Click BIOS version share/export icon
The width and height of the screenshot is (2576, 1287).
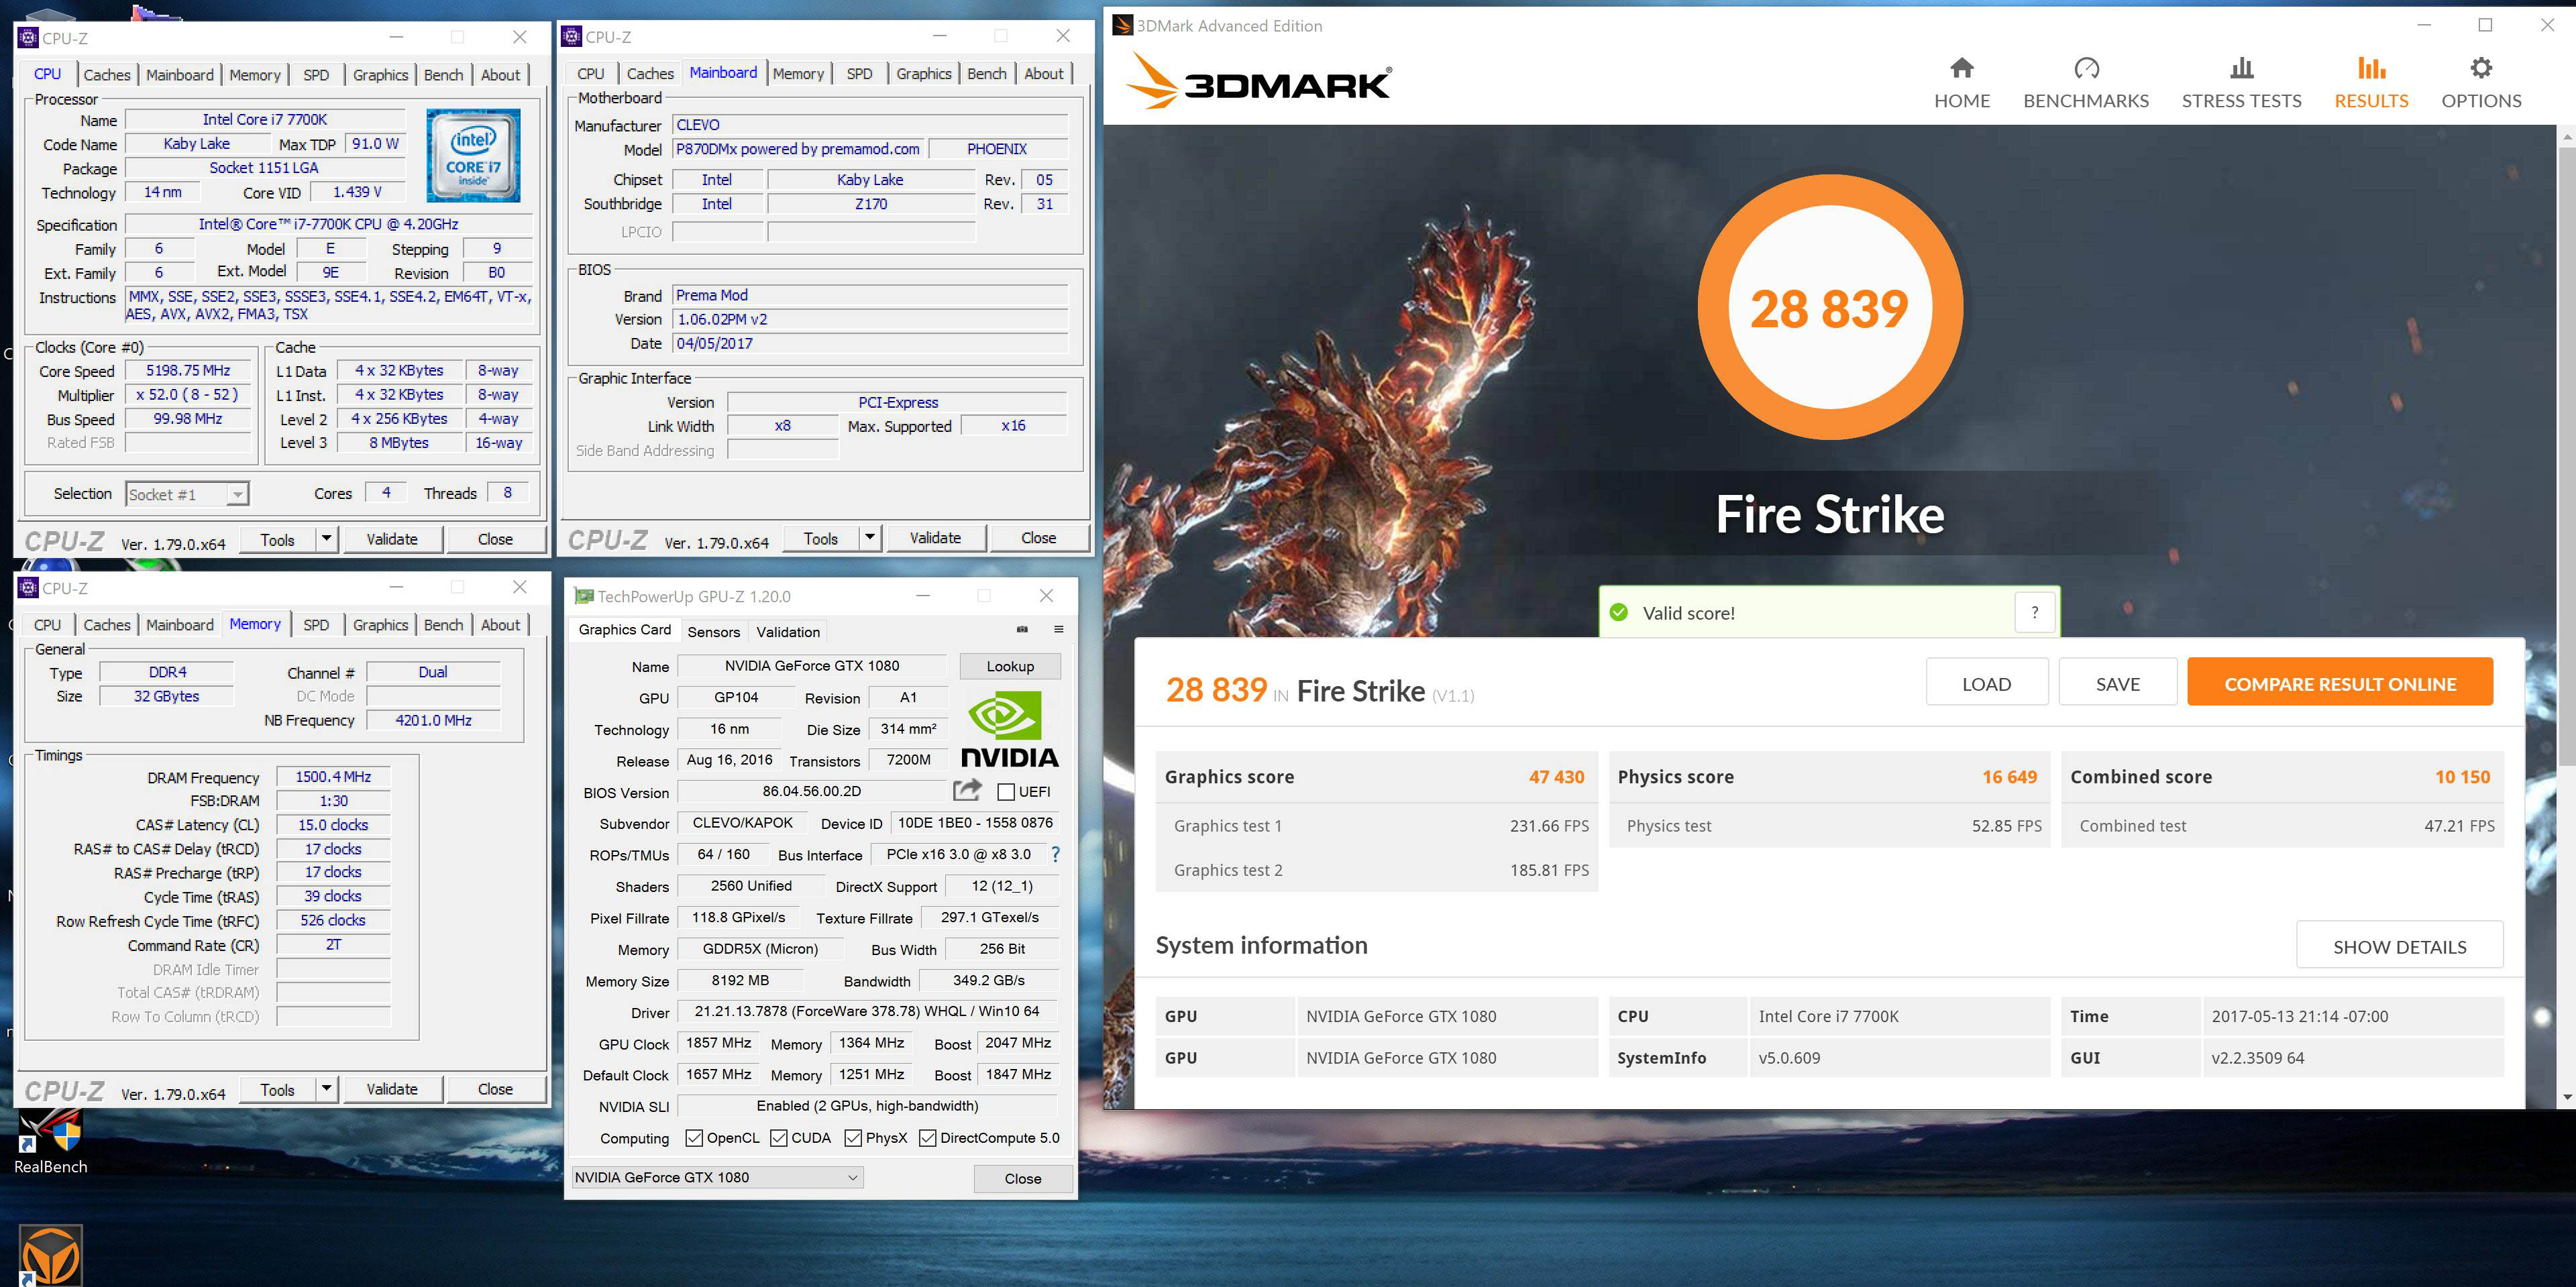point(967,791)
